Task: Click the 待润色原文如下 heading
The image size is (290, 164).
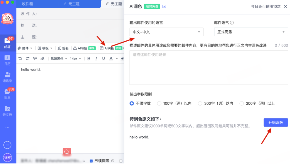Action: pos(145,119)
